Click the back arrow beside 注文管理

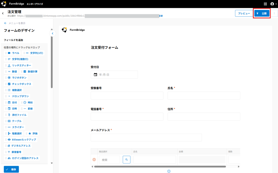click(x=3, y=13)
